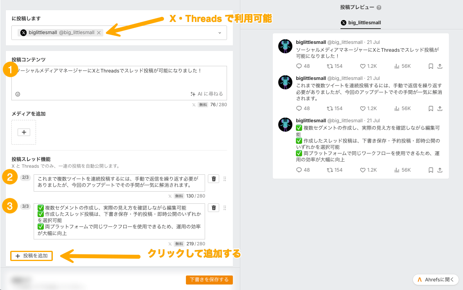The image size is (463, 290).
Task: Remove biglittlesmall account chip with X
Action: [99, 33]
